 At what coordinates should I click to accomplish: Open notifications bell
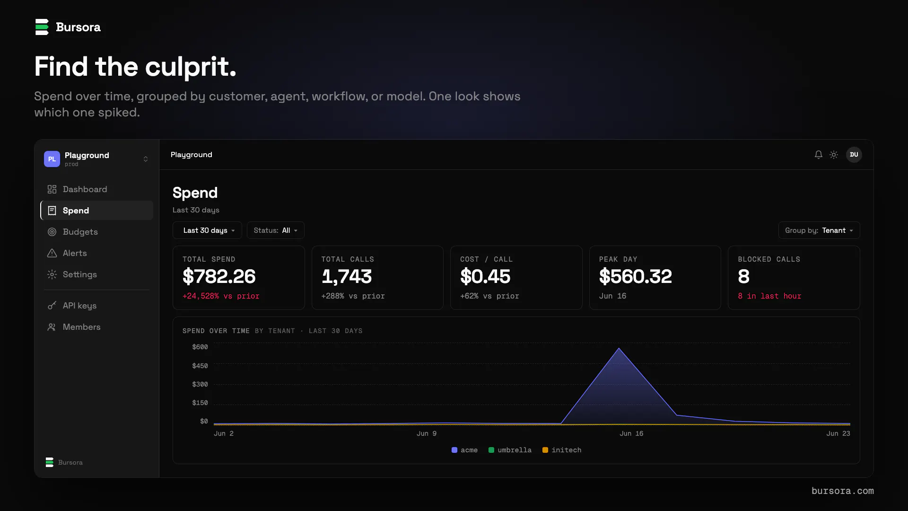(819, 155)
